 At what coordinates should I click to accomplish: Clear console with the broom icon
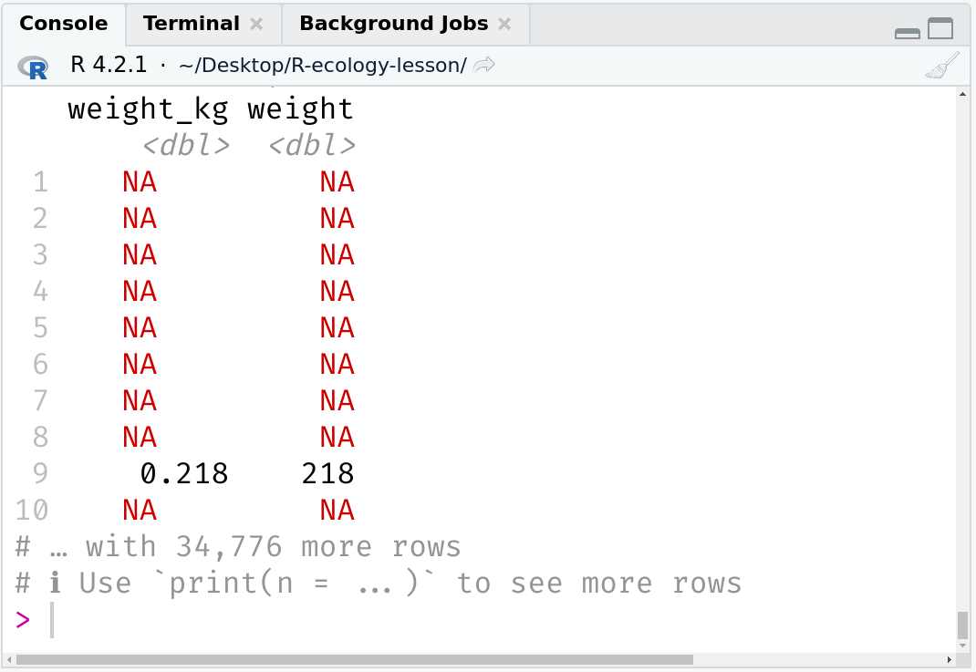point(942,66)
